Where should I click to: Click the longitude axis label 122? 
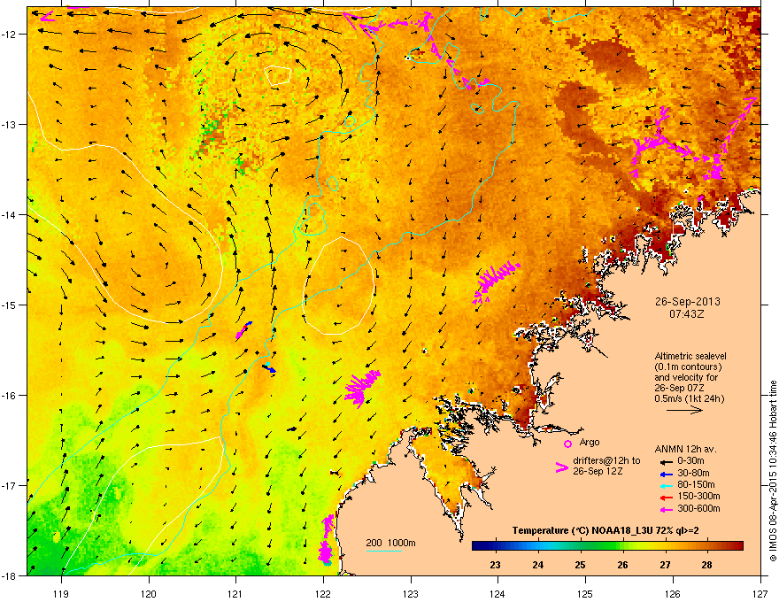(x=323, y=593)
